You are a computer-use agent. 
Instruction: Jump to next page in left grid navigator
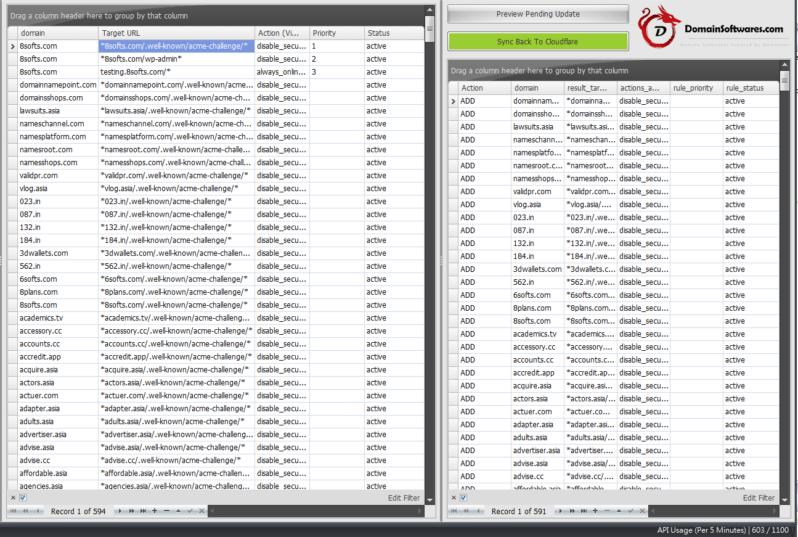[132, 511]
